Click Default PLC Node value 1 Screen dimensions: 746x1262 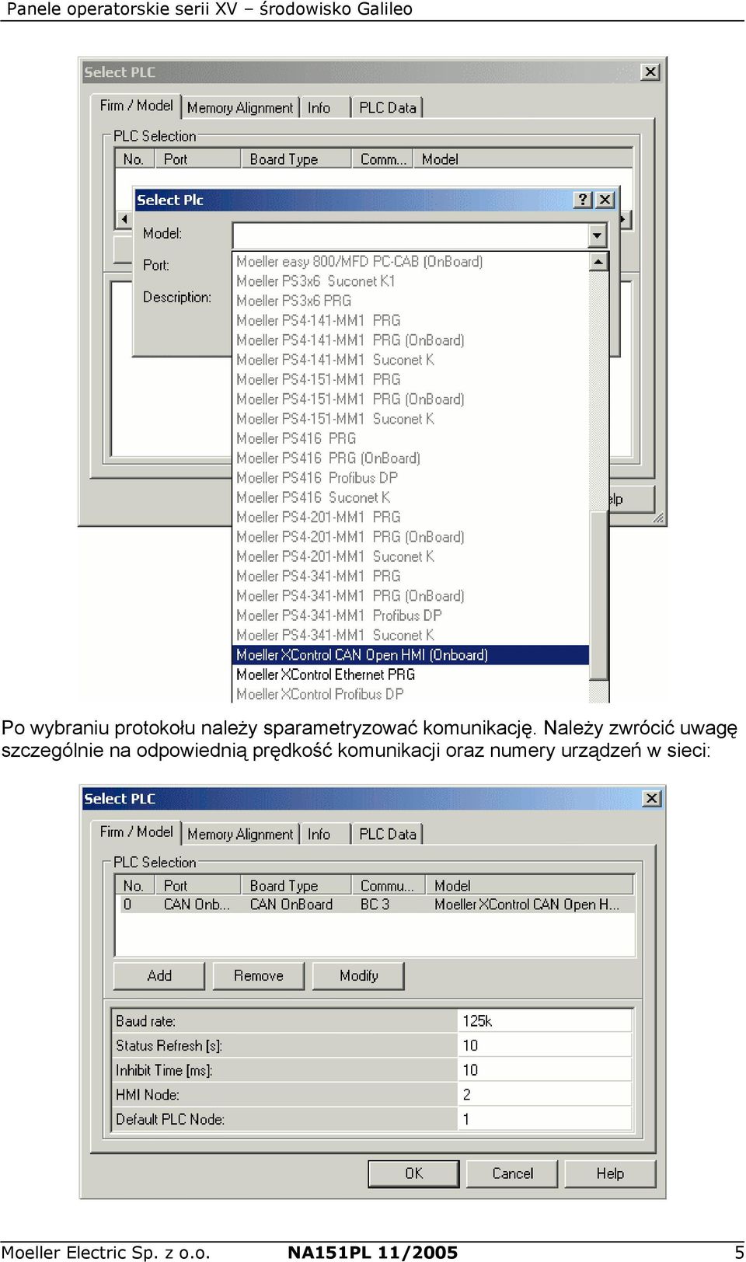[544, 1120]
